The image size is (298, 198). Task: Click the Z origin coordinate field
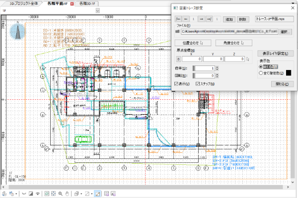point(234,59)
